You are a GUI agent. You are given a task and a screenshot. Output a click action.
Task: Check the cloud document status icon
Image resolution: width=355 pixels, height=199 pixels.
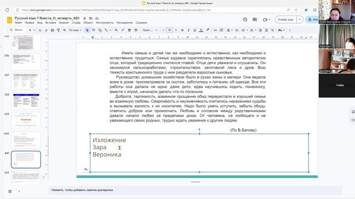pyautogui.click(x=97, y=18)
